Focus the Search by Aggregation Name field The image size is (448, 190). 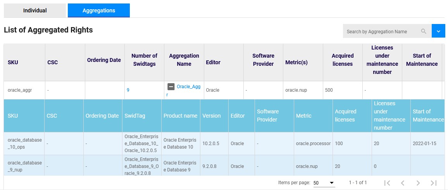(x=382, y=31)
